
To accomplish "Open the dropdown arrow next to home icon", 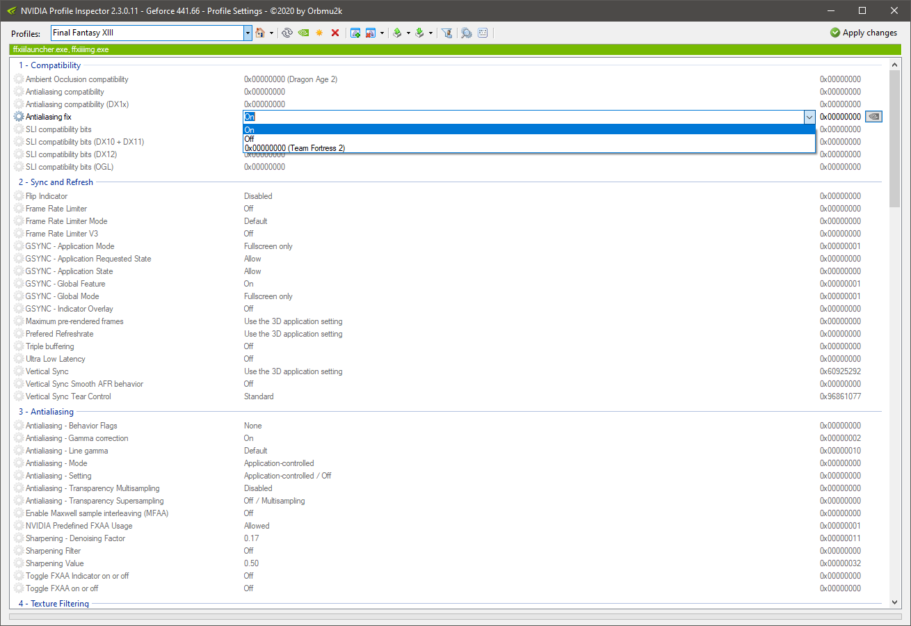I will (x=271, y=33).
